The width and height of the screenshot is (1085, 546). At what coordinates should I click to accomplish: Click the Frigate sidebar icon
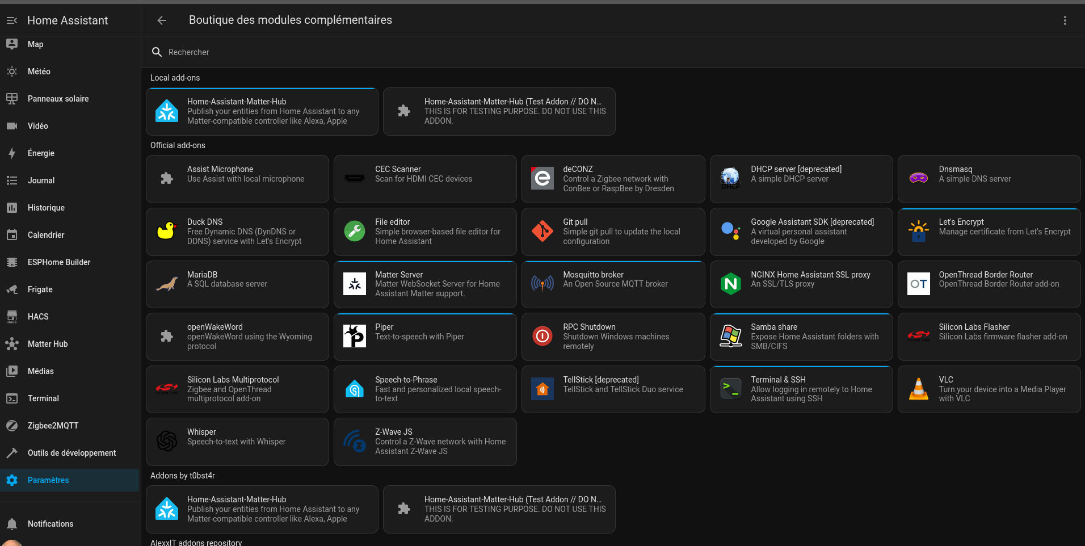click(12, 289)
